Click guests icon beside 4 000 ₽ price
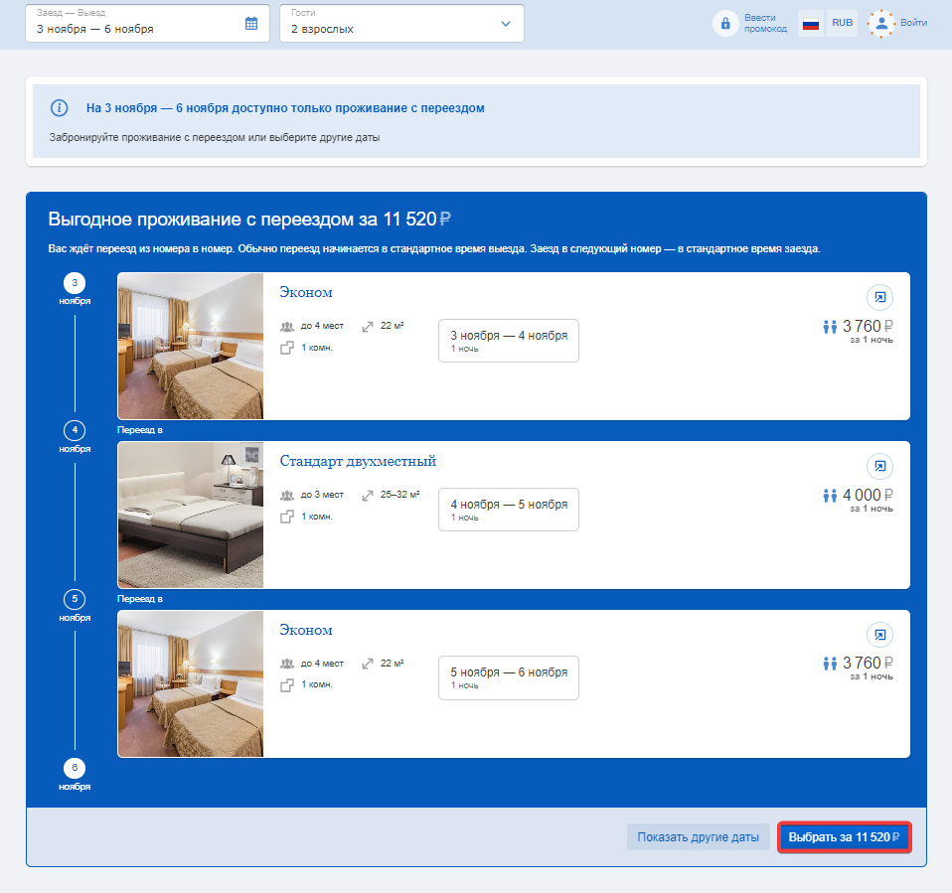Screen dimensions: 952x893 click(830, 496)
